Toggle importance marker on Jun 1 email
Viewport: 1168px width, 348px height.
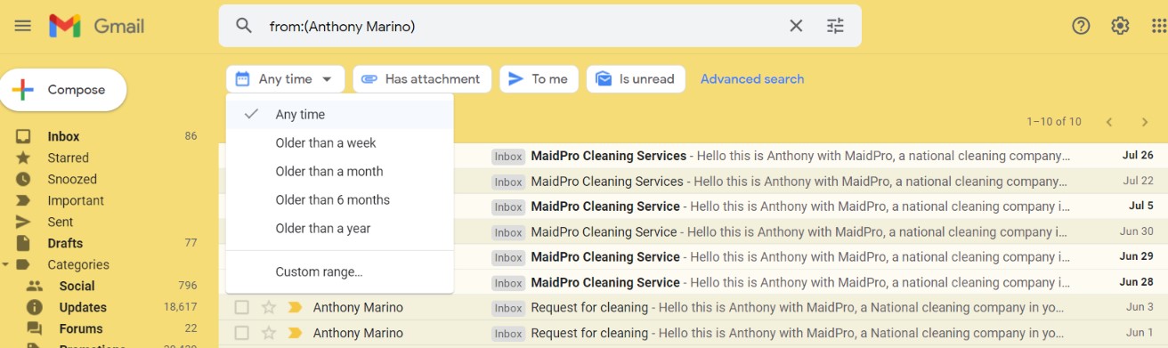pyautogui.click(x=295, y=333)
